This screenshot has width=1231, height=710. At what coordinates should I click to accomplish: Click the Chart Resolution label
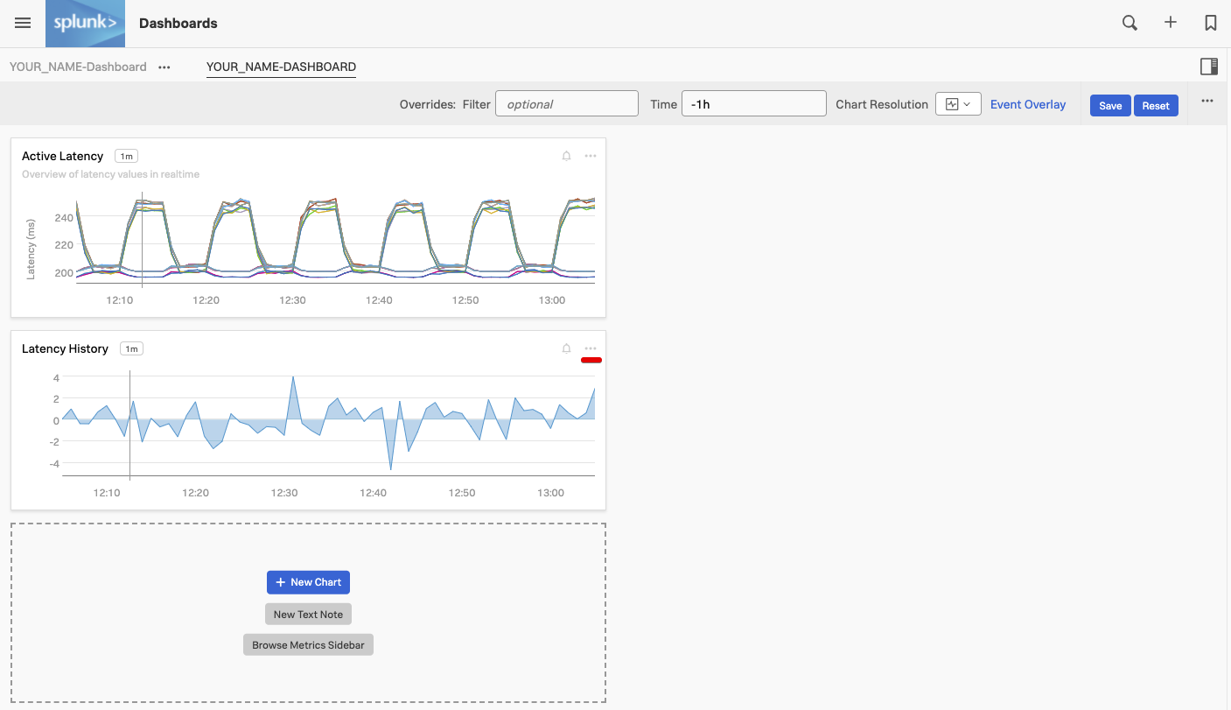click(x=882, y=104)
